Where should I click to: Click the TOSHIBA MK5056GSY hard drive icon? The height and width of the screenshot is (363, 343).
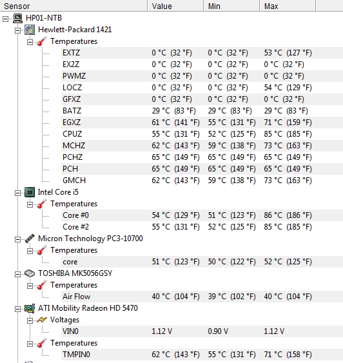pyautogui.click(x=30, y=273)
